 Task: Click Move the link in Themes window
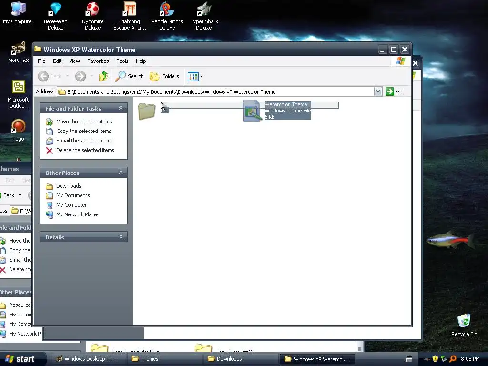pyautogui.click(x=20, y=241)
